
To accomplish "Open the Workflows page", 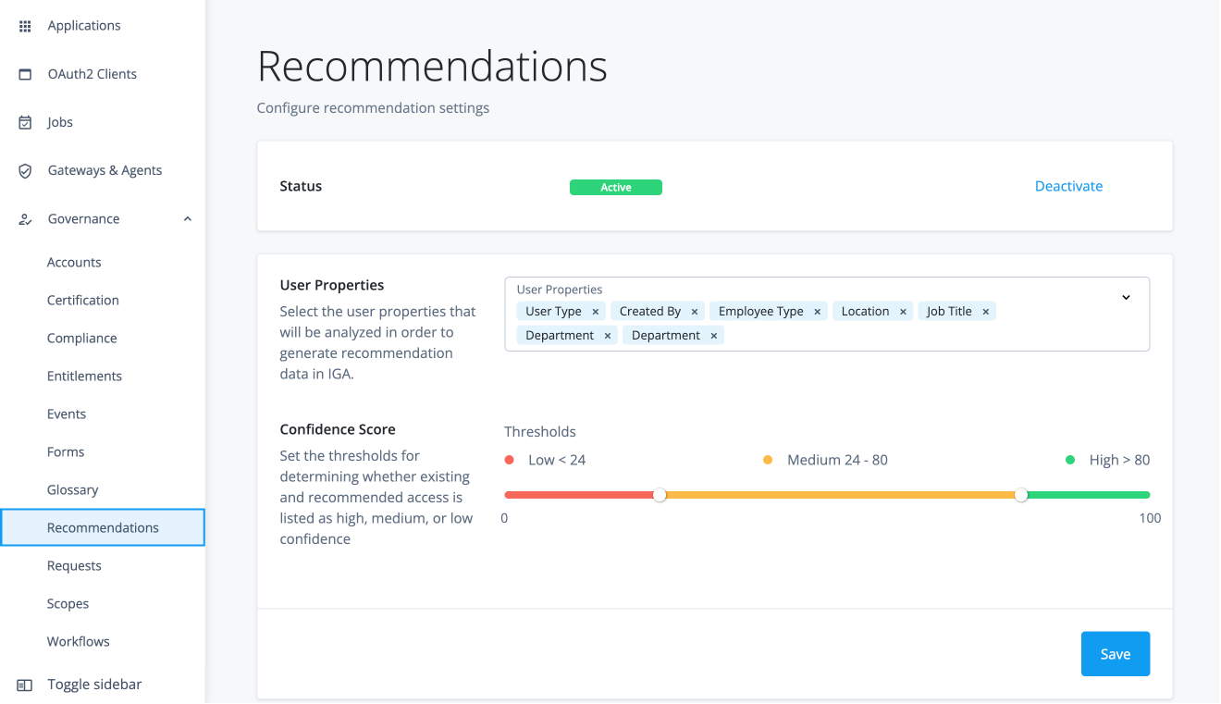I will point(78,641).
